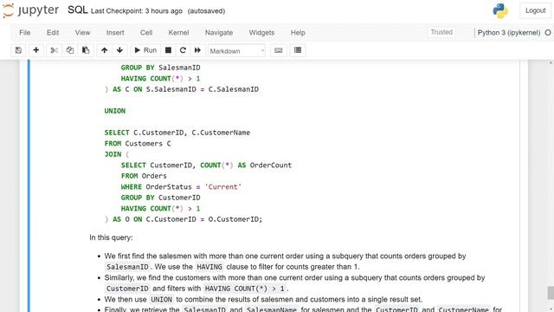
Task: Paste cells below icon
Action: point(86,50)
